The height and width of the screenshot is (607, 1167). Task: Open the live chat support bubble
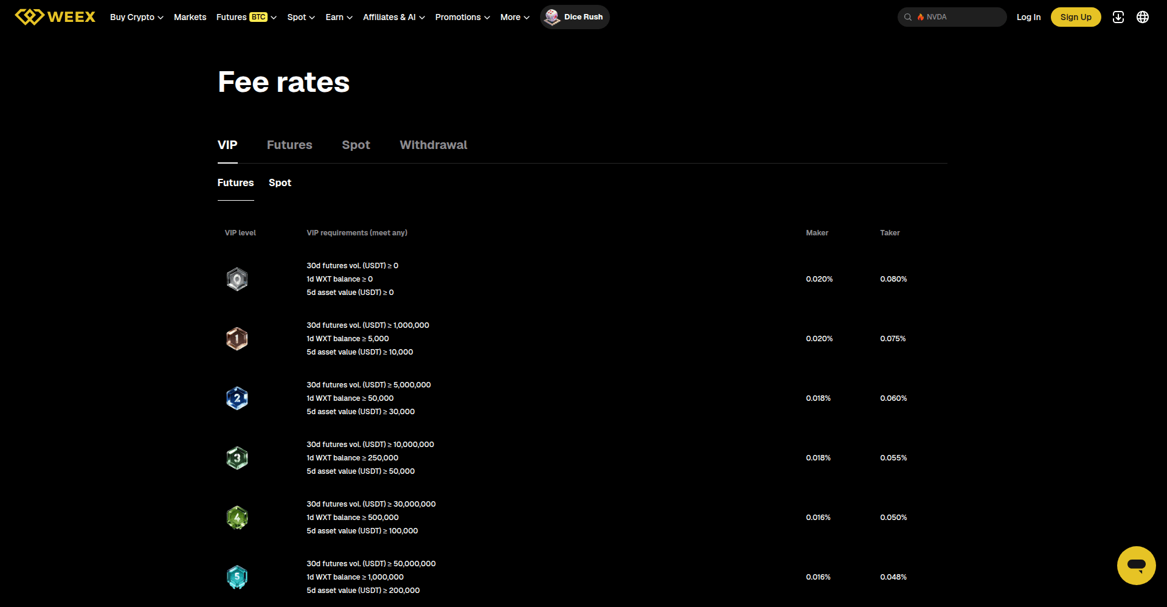pos(1136,565)
